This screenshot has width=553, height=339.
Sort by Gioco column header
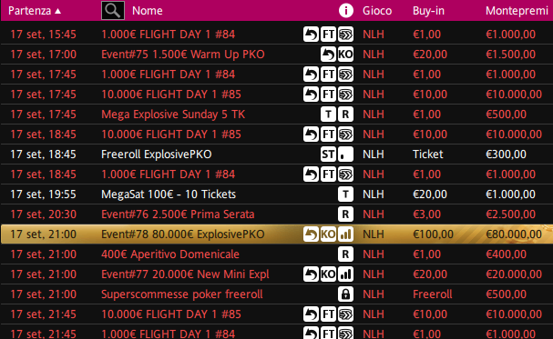[377, 11]
